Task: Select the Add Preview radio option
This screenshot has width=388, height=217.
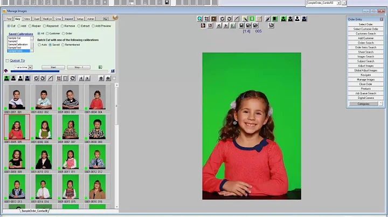Action: (x=101, y=26)
